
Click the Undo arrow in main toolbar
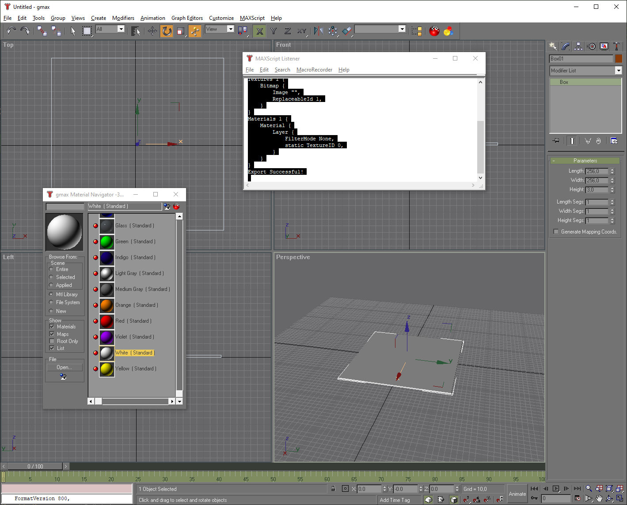click(x=11, y=31)
